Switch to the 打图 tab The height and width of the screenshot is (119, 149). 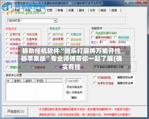[49, 10]
